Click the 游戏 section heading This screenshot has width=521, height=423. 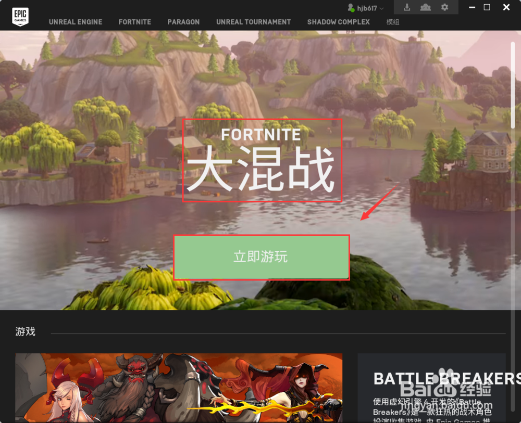click(x=25, y=331)
